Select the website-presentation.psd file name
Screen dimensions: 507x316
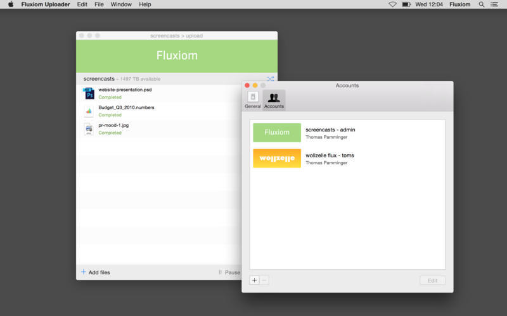[125, 90]
